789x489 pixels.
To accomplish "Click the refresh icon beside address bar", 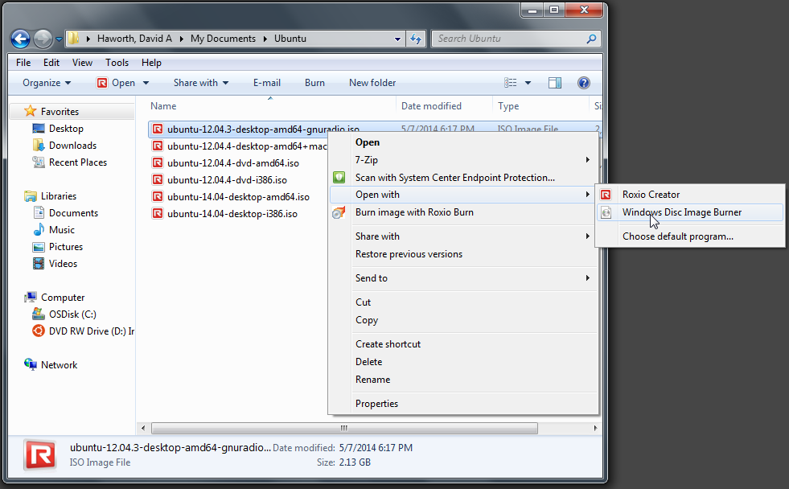I will 416,39.
